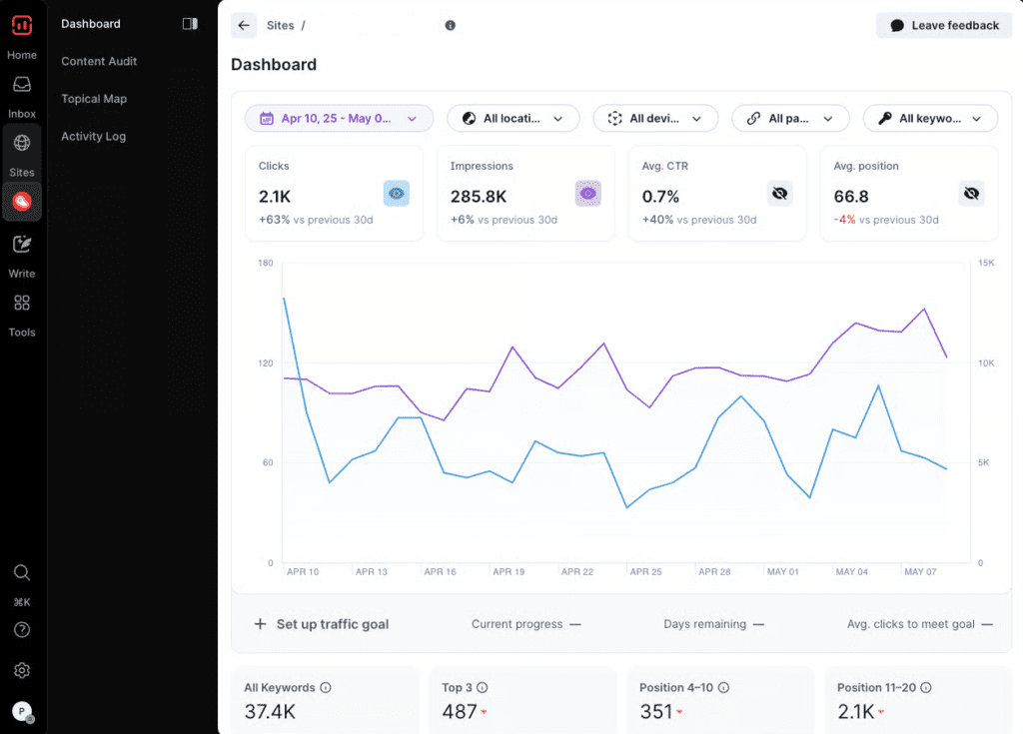Click the red sort arrow on Top 3 card

482,713
